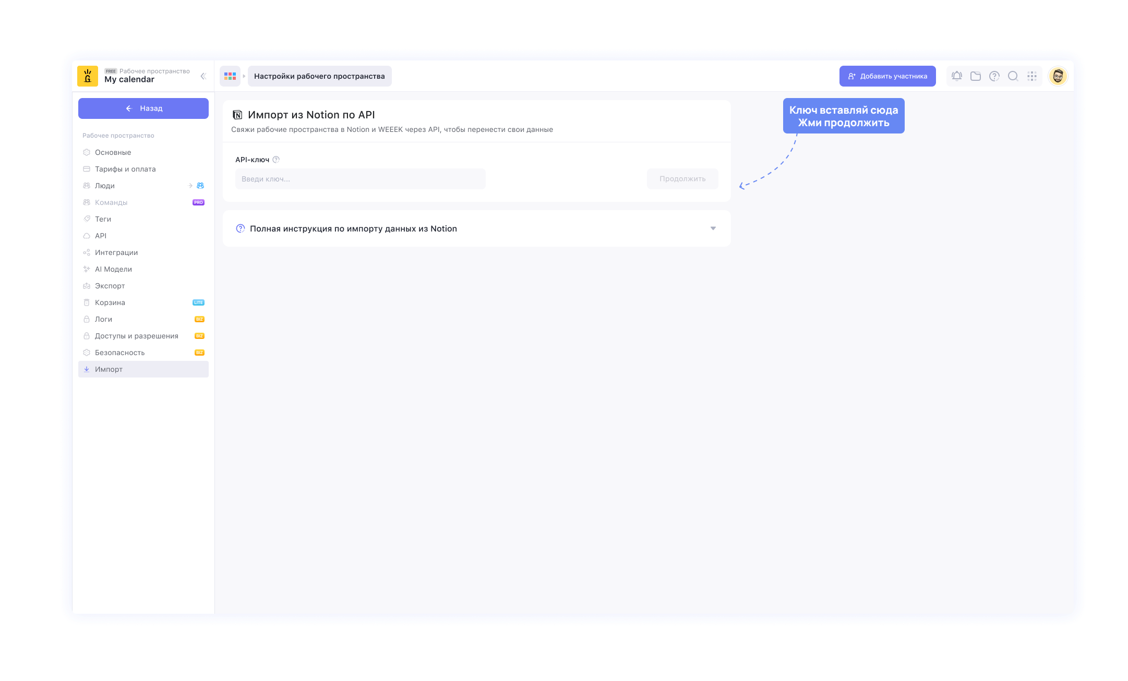This screenshot has width=1128, height=681.
Task: Open the folder icon in header
Action: 975,76
